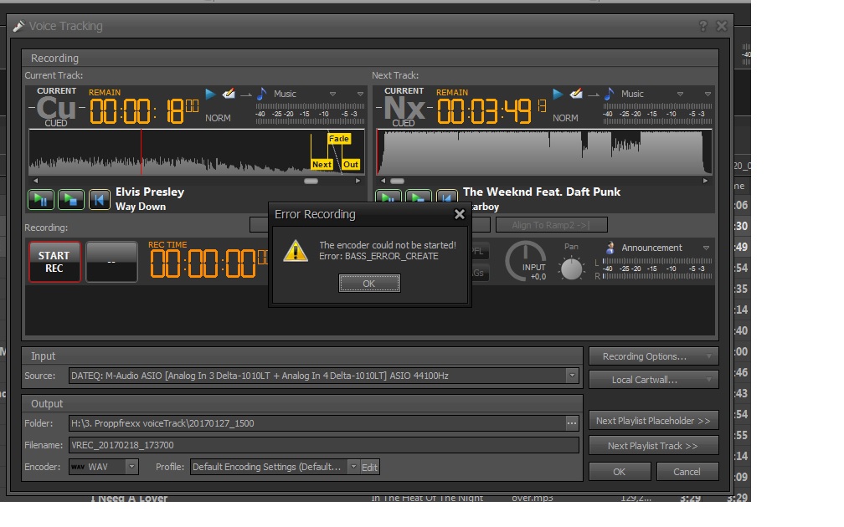Click the blank '--' button beside START REC
The image size is (844, 527).
click(x=111, y=262)
